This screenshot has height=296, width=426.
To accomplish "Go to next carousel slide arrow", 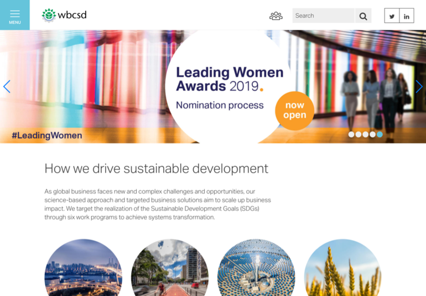I will click(419, 86).
